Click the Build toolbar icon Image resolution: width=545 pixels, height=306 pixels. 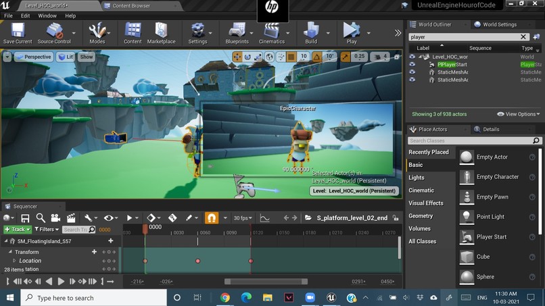pyautogui.click(x=311, y=33)
